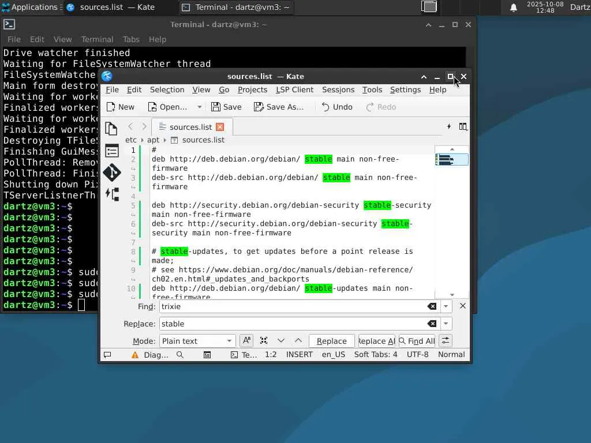The width and height of the screenshot is (591, 443).
Task: Open a file with the Open... button
Action: click(x=168, y=107)
